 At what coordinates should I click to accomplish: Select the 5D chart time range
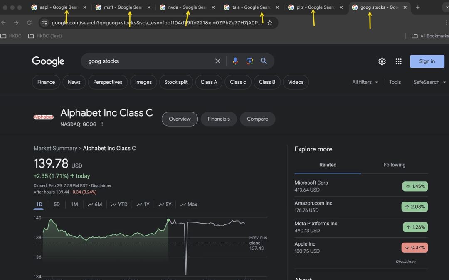[x=57, y=205]
